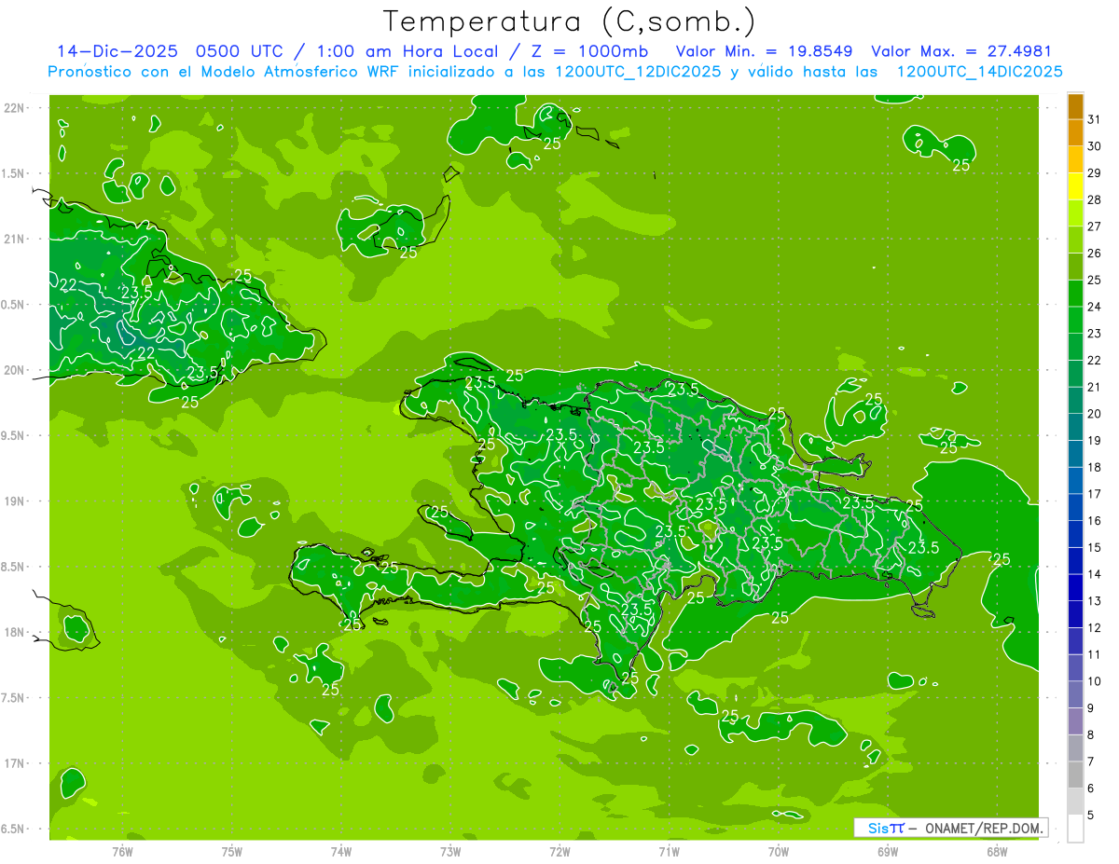This screenshot has height=864, width=1119.
Task: Click the color legend label '16'
Action: point(1095,521)
